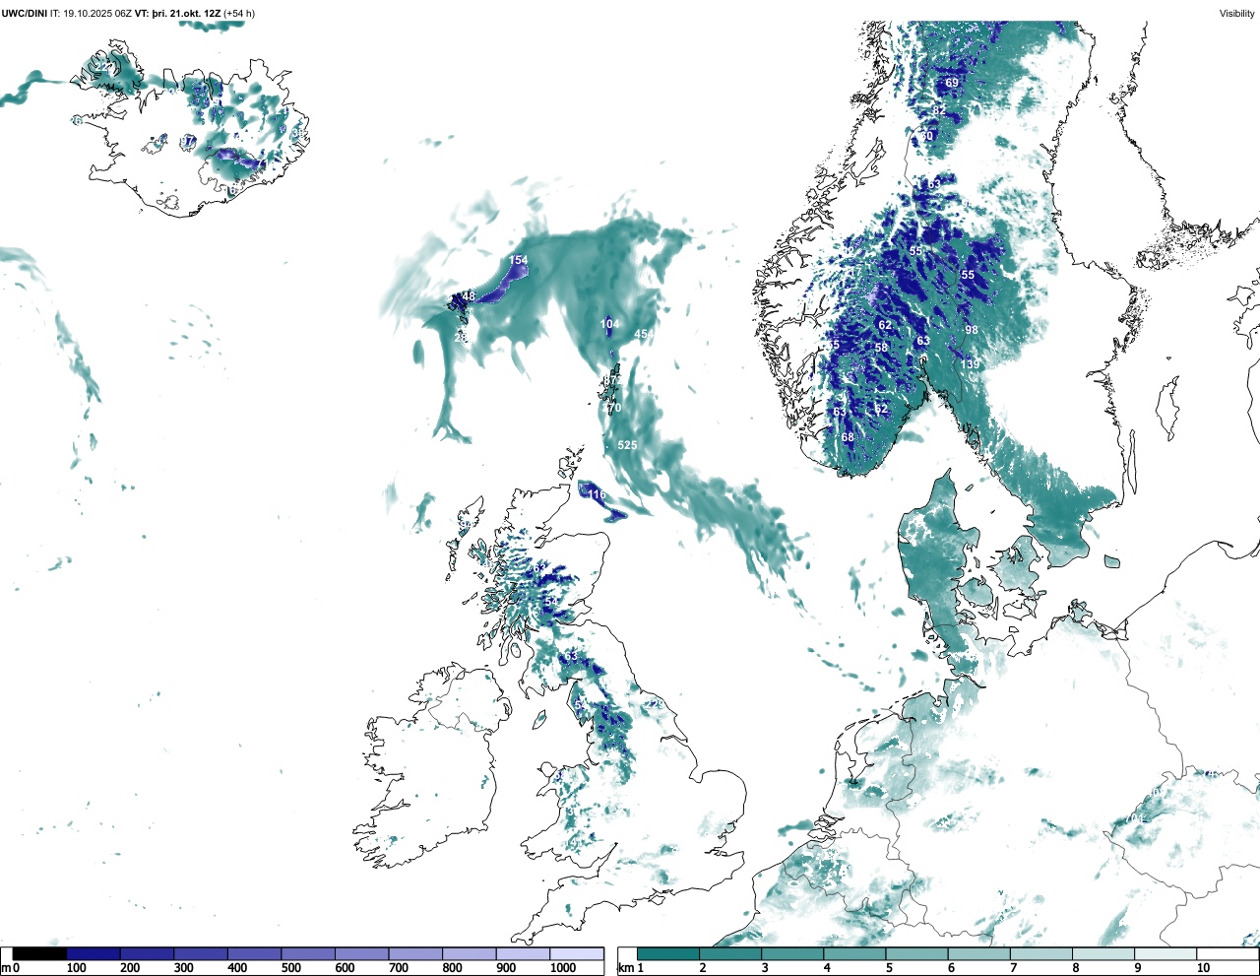Click the "98" value over Sweden
The width and height of the screenshot is (1260, 976).
(972, 331)
